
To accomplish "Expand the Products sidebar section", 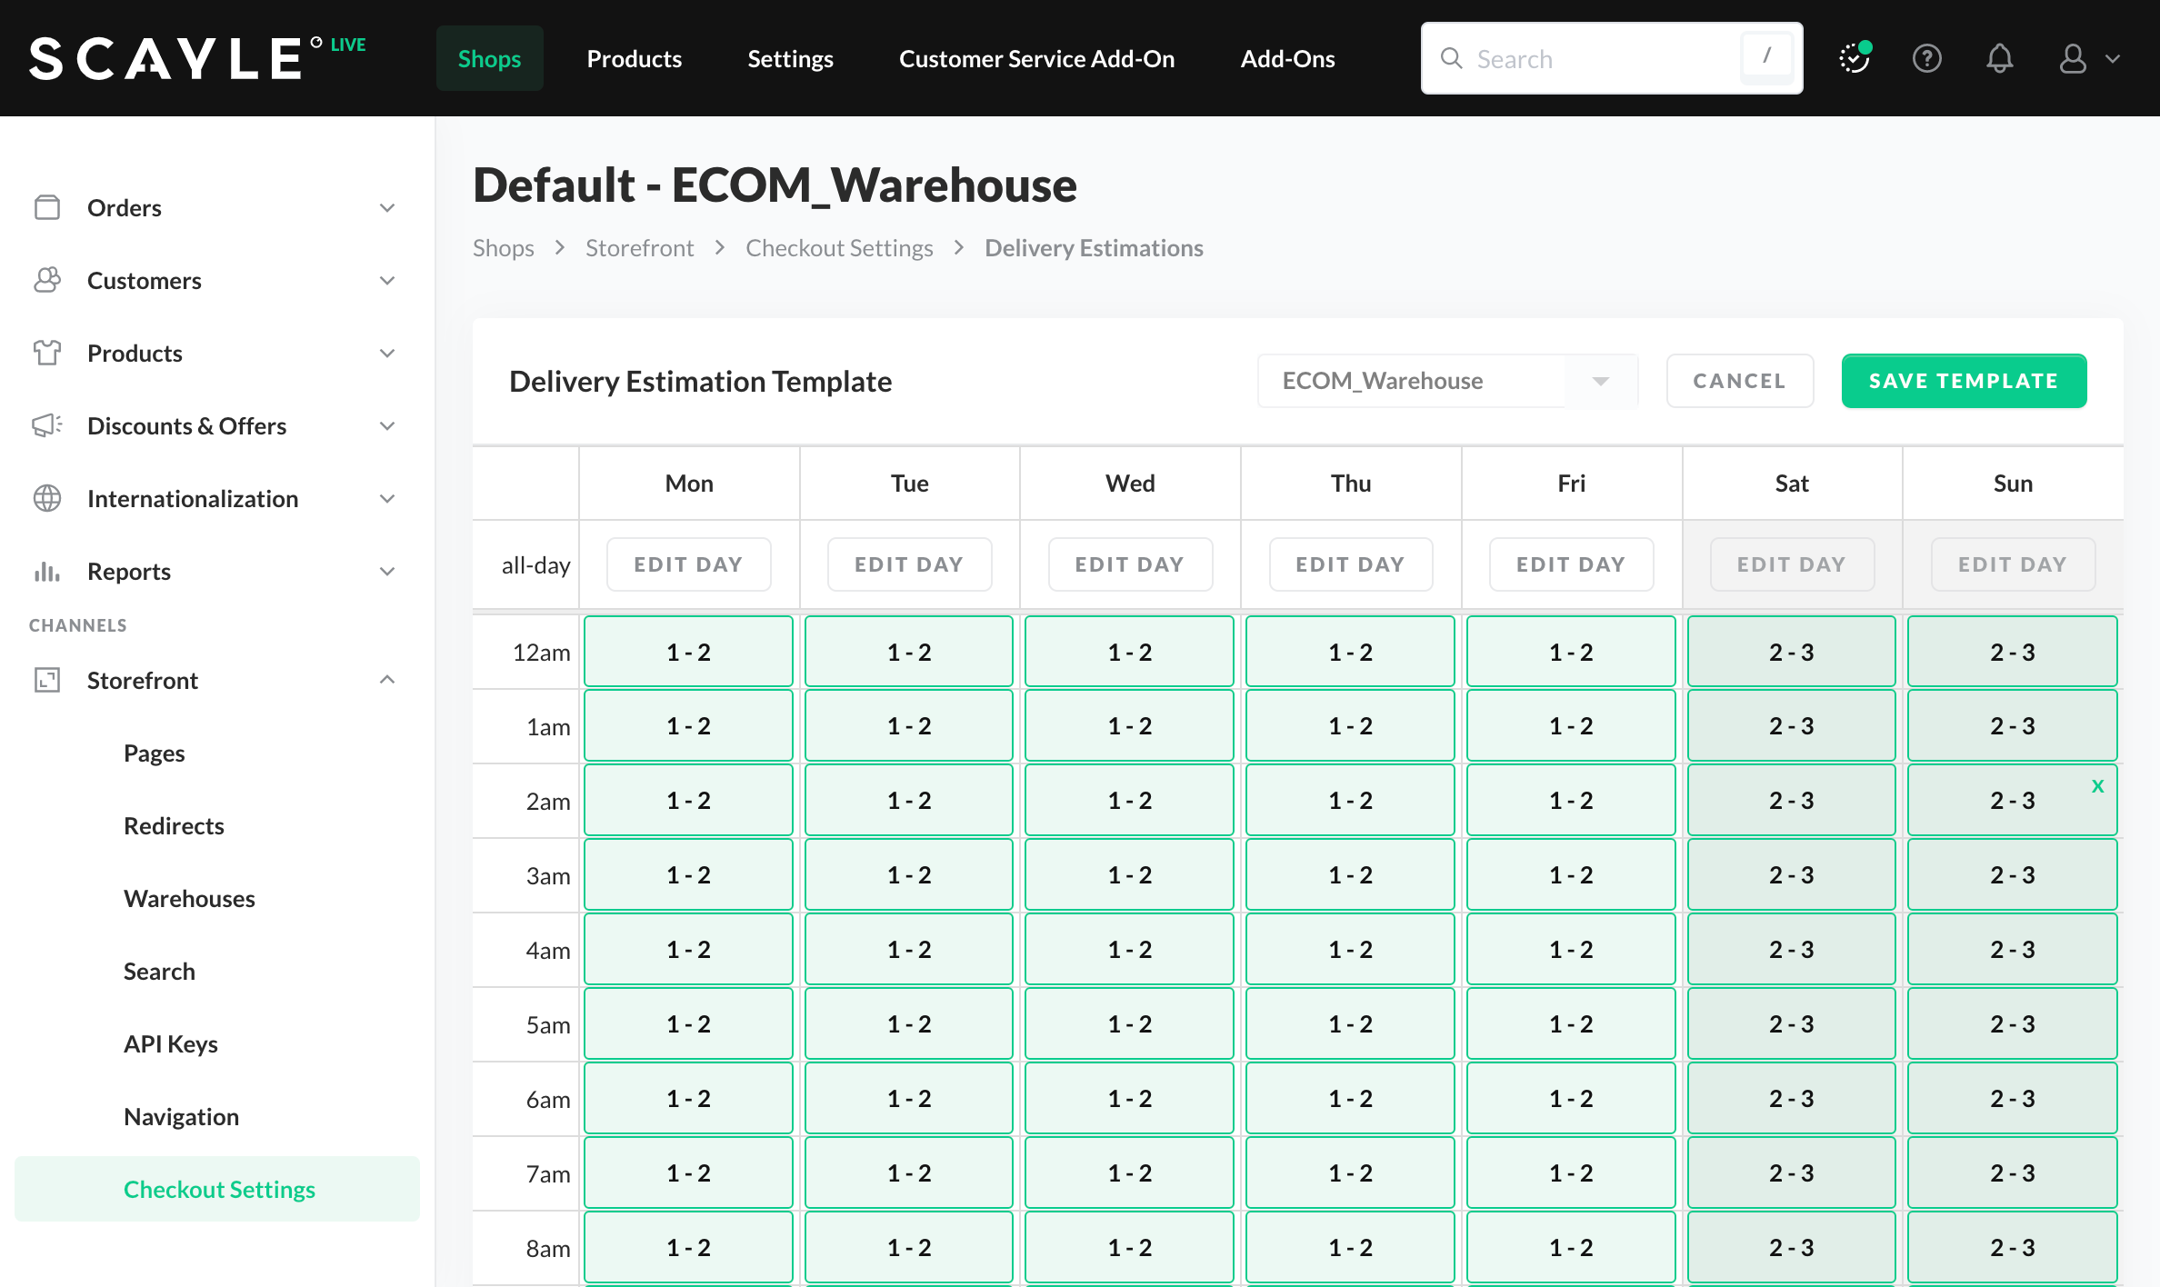I will click(387, 354).
